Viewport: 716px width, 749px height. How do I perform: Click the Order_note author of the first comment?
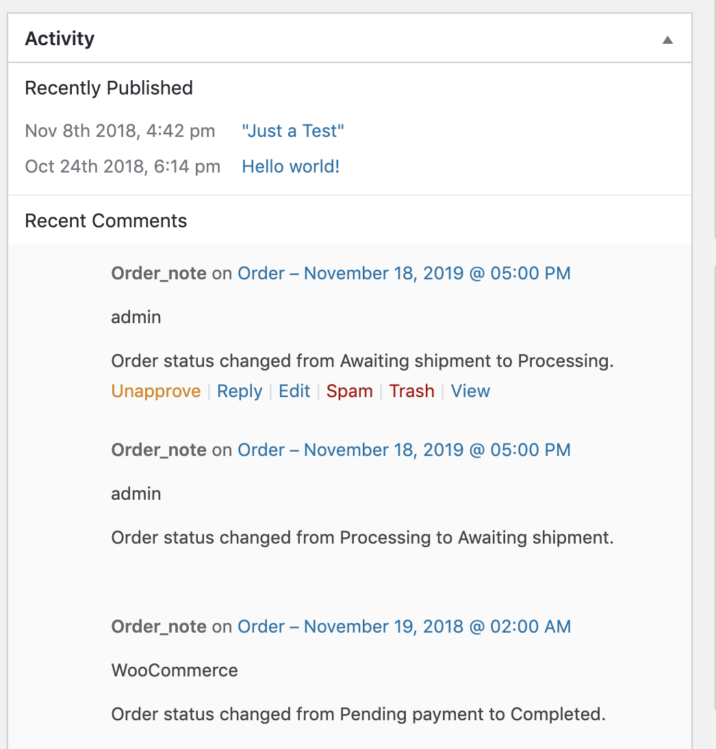coord(158,272)
